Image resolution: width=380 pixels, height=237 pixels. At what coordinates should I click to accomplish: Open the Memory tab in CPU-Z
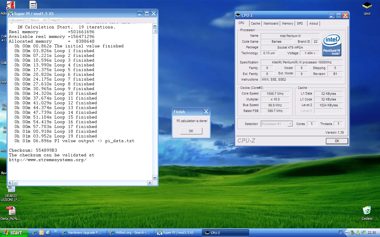(x=287, y=23)
